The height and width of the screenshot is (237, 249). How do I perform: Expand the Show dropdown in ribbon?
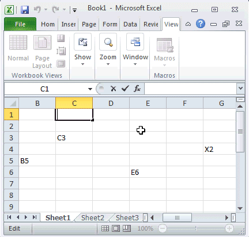[82, 49]
